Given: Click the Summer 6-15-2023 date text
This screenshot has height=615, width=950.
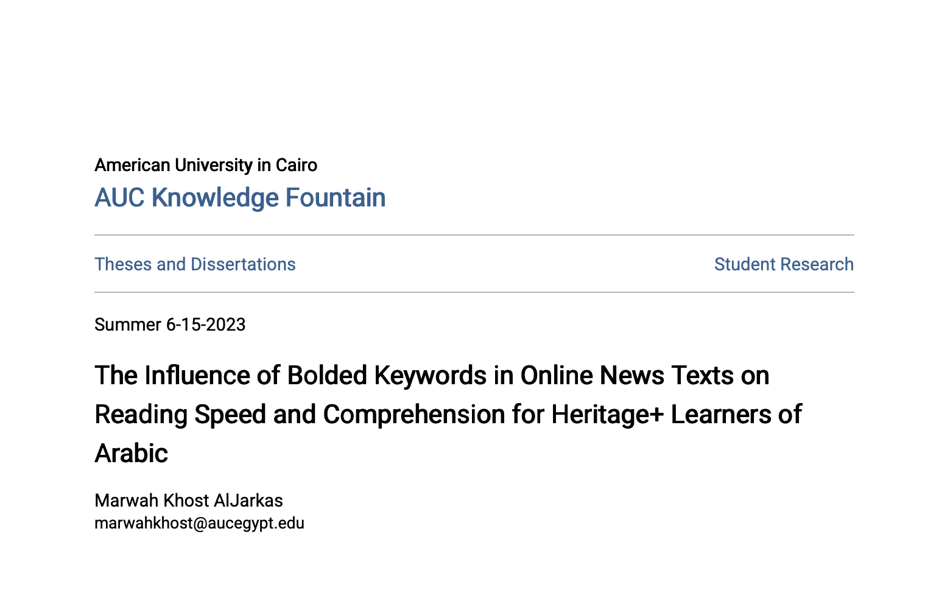Looking at the screenshot, I should pyautogui.click(x=170, y=325).
